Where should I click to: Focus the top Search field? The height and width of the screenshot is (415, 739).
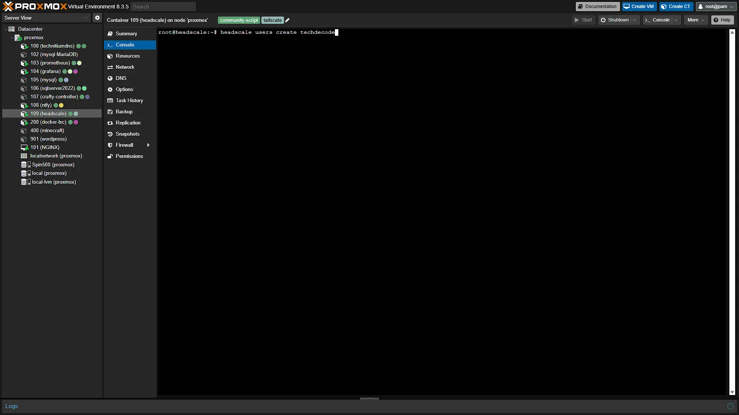click(163, 7)
